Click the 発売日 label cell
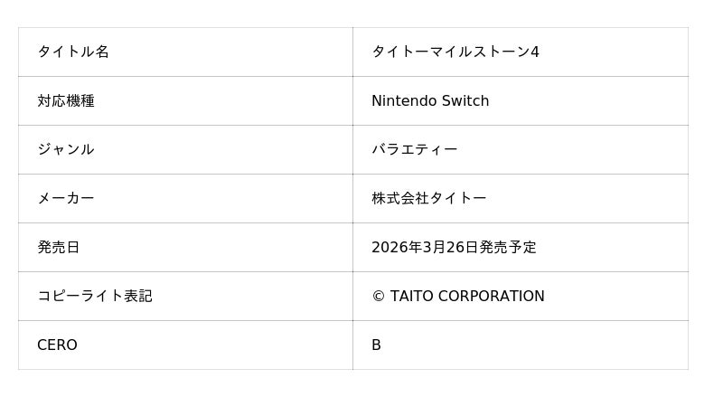The image size is (723, 397). point(59,248)
